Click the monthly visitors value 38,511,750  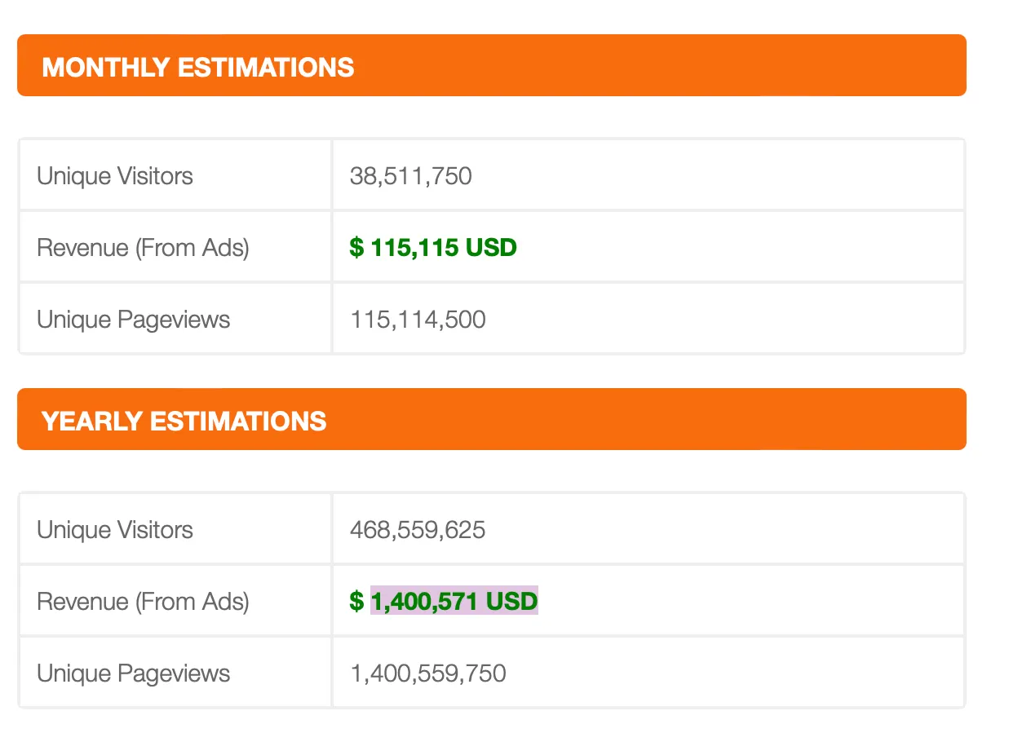pos(410,176)
